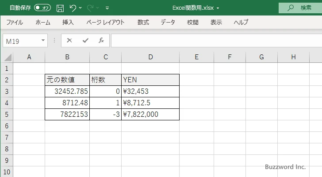Select the cell with 32452.785

(x=67, y=92)
